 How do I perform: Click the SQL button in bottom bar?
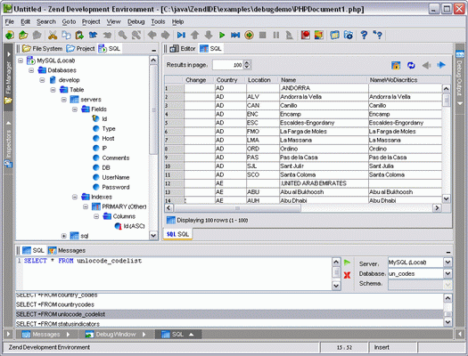[x=178, y=335]
